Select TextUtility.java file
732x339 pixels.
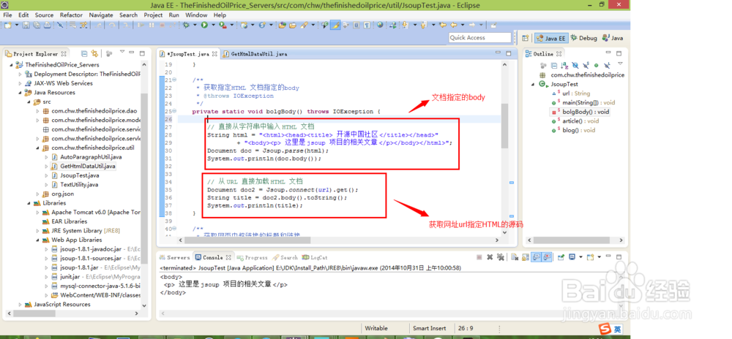[79, 184]
